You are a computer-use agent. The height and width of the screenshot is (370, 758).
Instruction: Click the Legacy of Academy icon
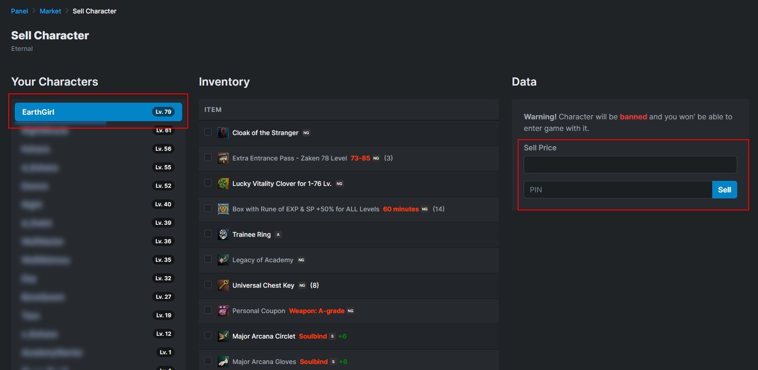pyautogui.click(x=223, y=260)
